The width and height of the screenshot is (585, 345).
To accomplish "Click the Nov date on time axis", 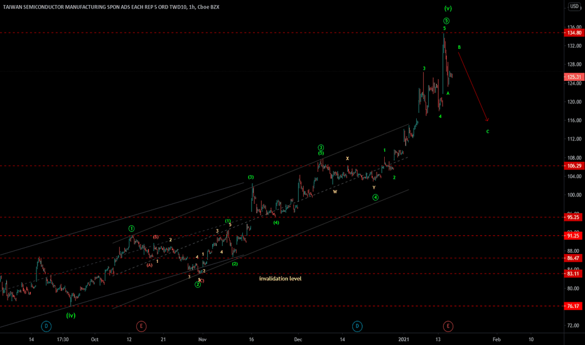I will click(203, 339).
